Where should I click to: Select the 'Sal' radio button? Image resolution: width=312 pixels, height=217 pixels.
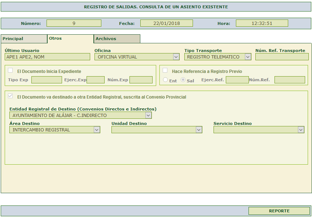(x=183, y=80)
